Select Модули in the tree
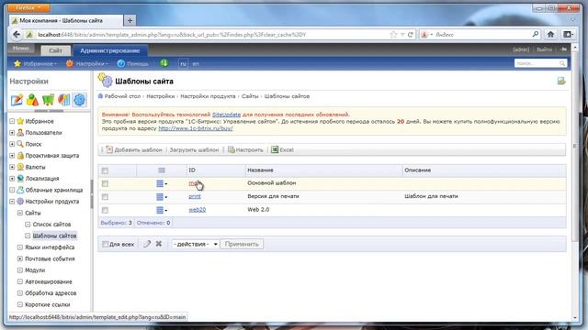 pos(35,270)
